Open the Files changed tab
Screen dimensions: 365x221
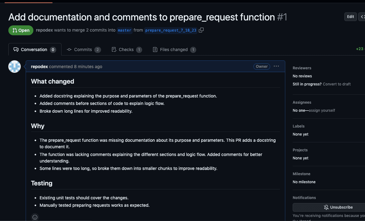[x=174, y=49]
